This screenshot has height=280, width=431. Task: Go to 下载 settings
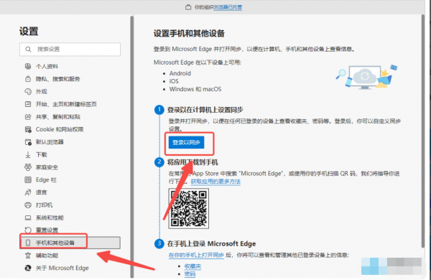pyautogui.click(x=41, y=154)
